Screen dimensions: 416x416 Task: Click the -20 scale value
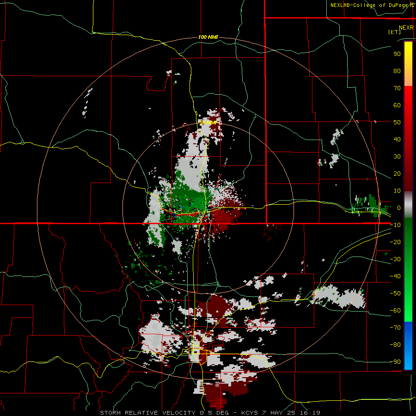tap(395, 242)
